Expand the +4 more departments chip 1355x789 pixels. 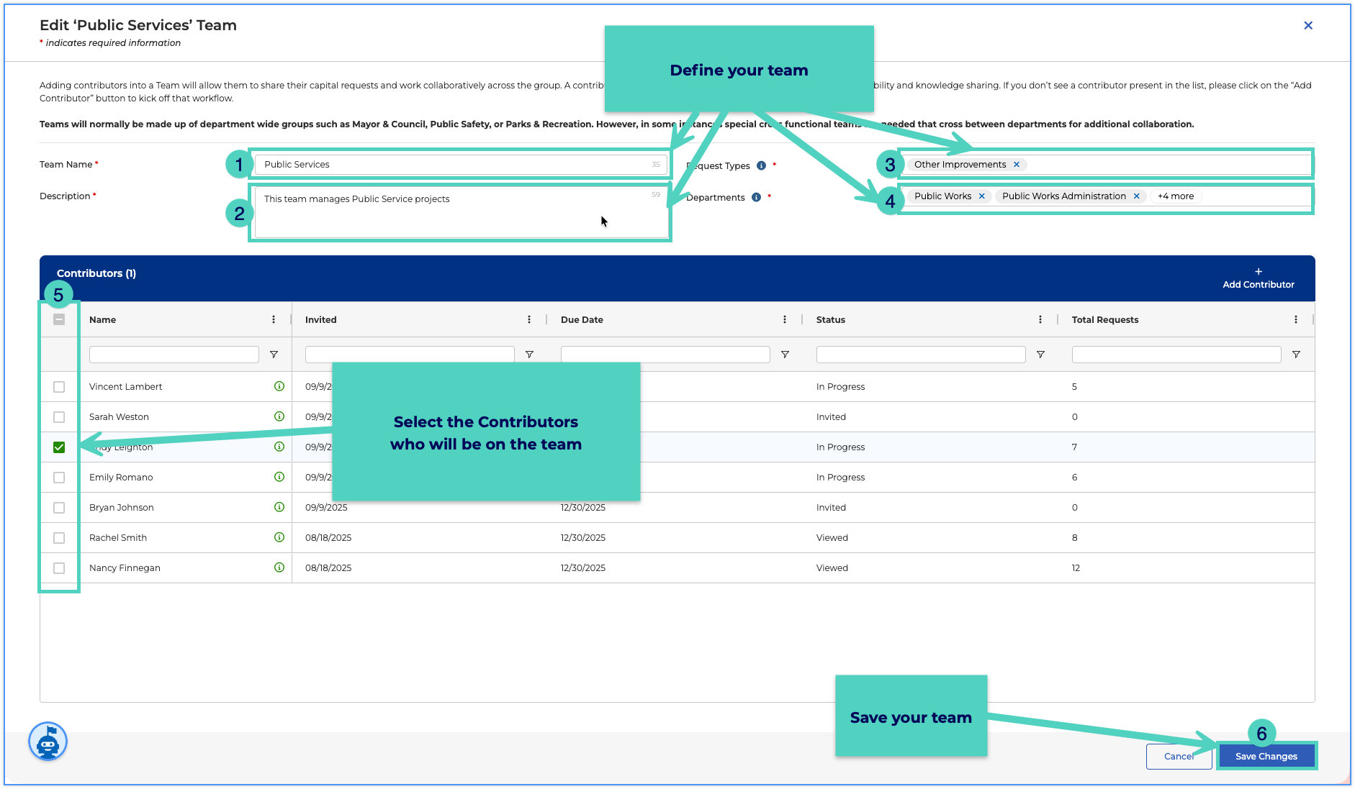[x=1176, y=196]
